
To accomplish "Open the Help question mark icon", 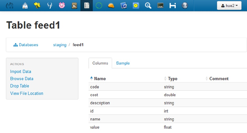I will [185, 5].
